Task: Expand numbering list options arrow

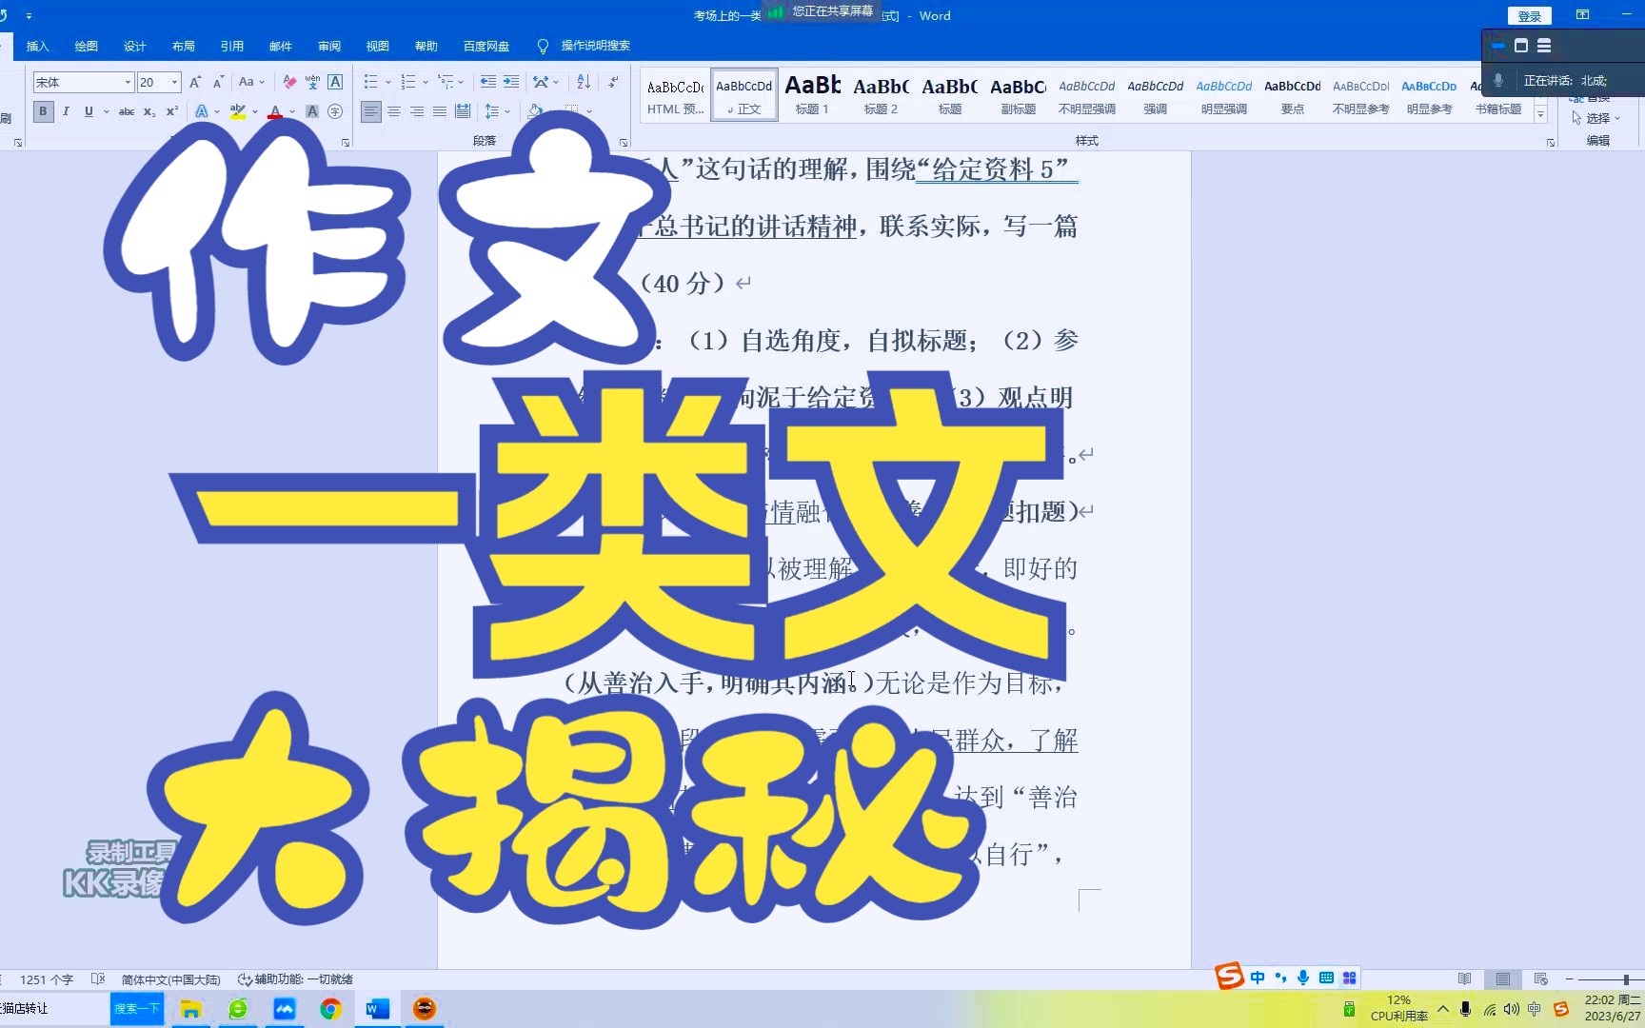Action: (x=425, y=83)
